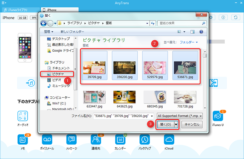Toggle the preview pane icon
Viewport: 244px width, 159px height.
pos(192,32)
